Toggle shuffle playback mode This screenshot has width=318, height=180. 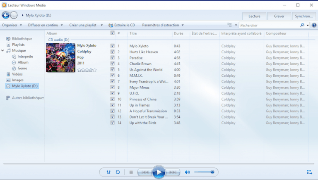[108, 172]
